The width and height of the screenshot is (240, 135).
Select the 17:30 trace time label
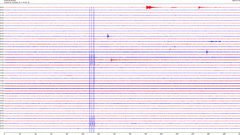[x=2, y=98]
